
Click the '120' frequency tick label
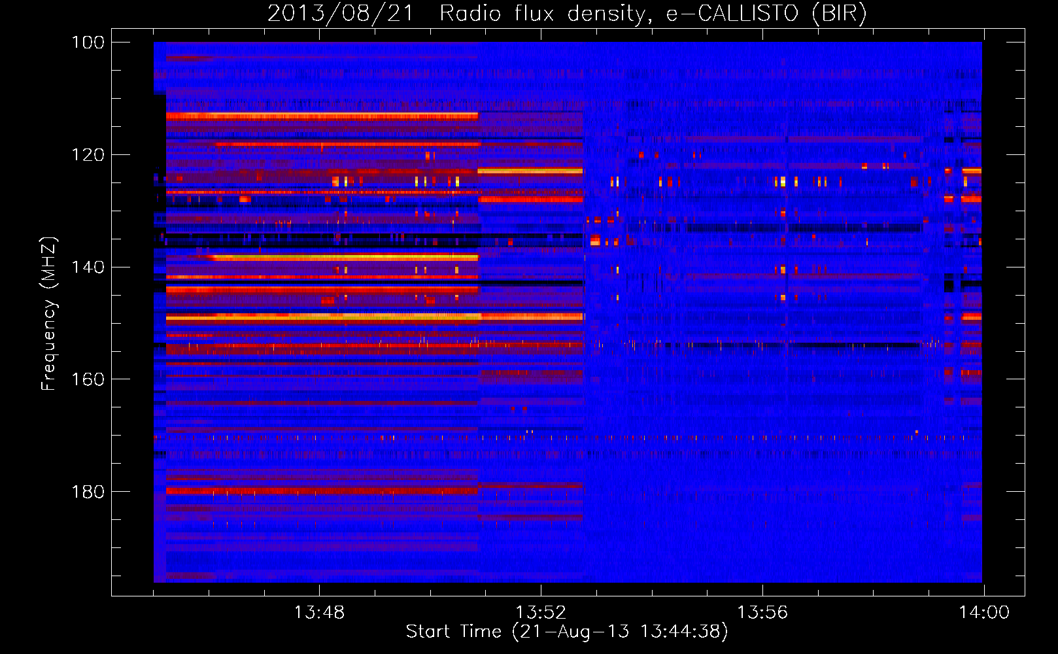coord(88,155)
